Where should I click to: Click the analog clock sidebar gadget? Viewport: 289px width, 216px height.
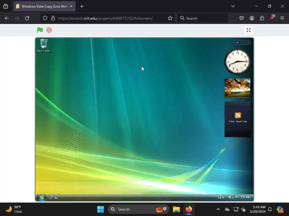coord(237,62)
